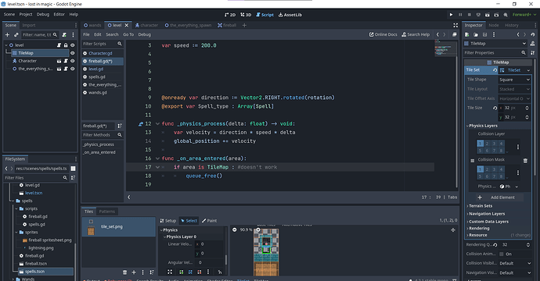This screenshot has height=281, width=540.
Task: Open Online Docs link
Action: pos(383,34)
